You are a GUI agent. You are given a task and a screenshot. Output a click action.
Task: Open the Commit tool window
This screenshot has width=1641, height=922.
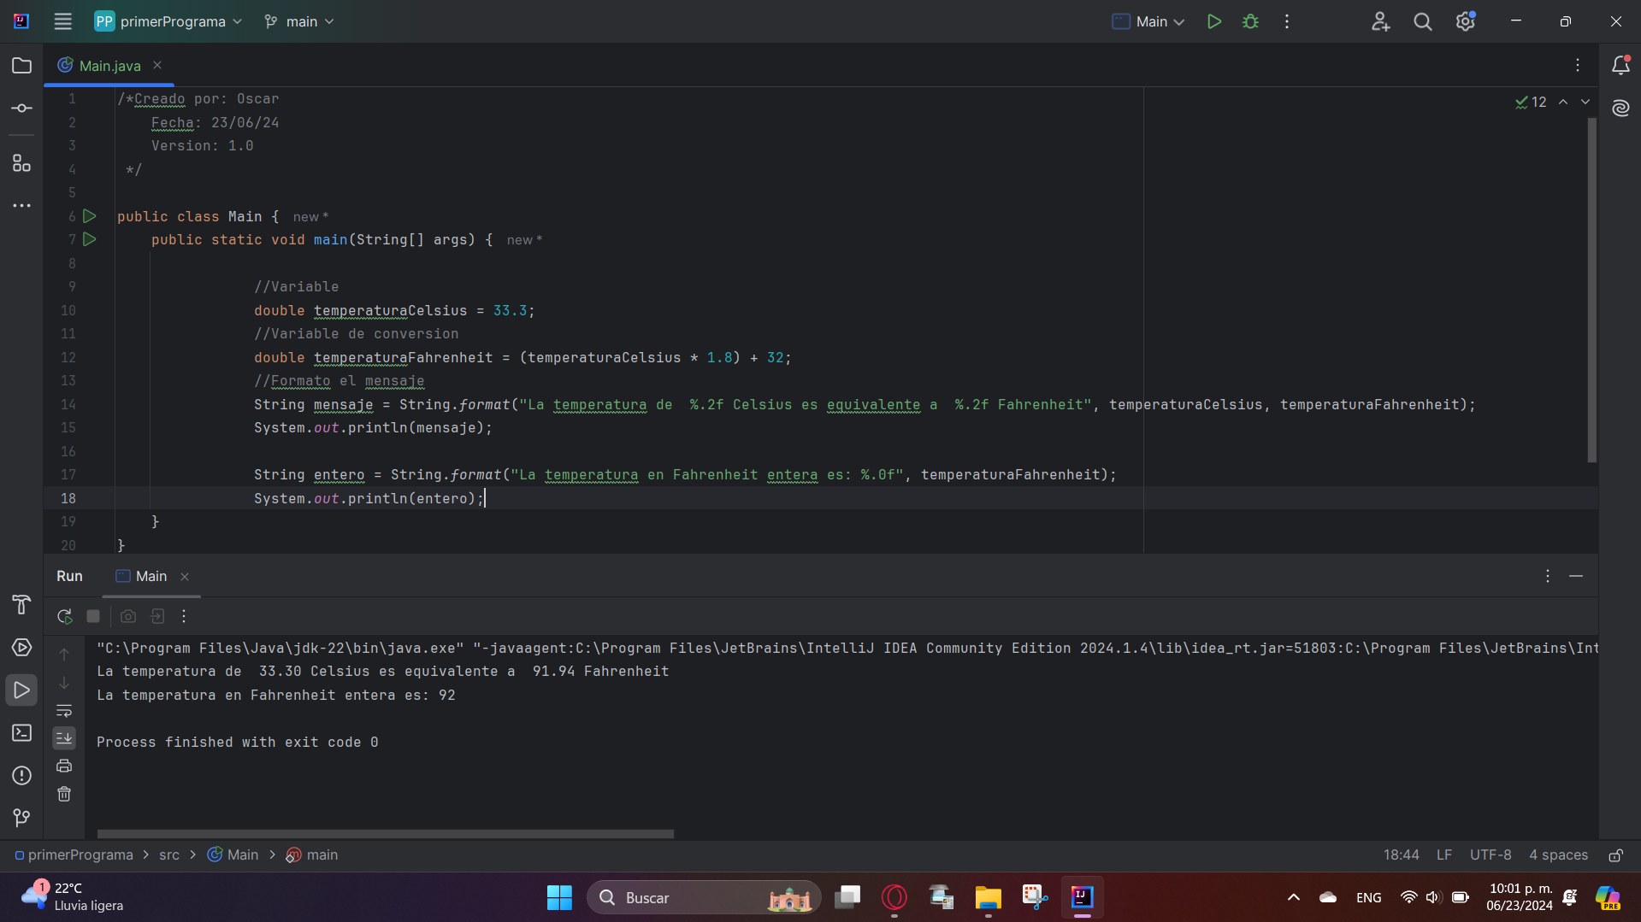click(x=21, y=109)
